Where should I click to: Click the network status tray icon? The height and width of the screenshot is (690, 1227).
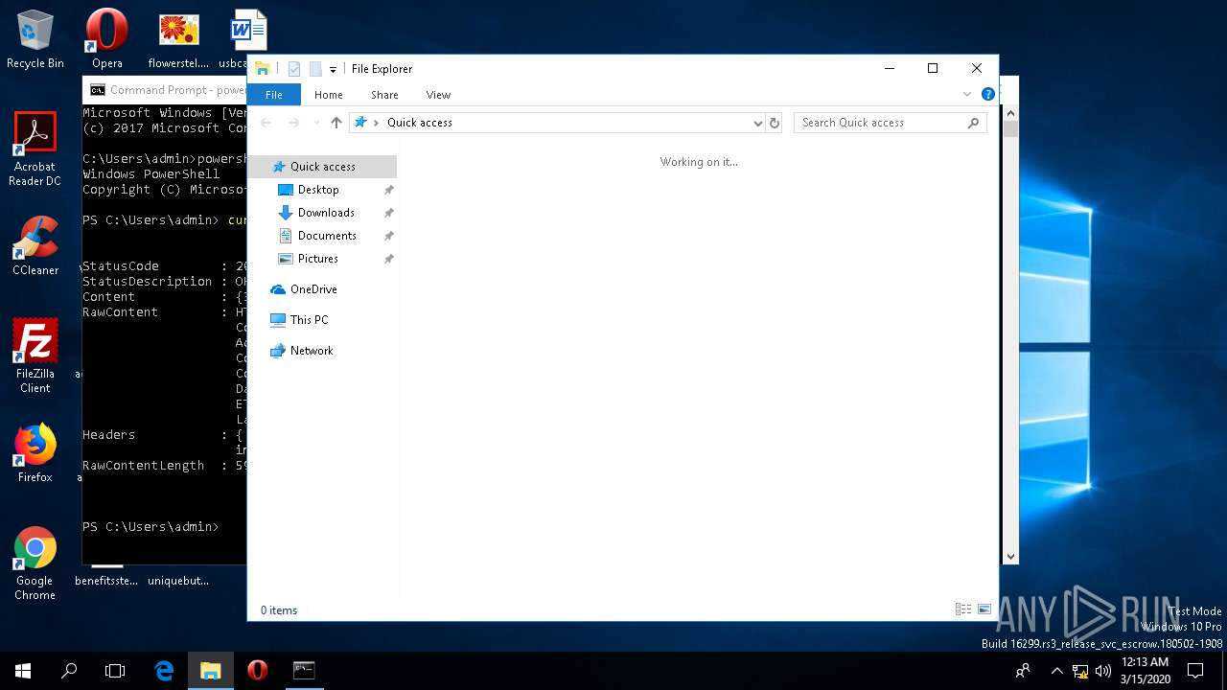point(1080,671)
